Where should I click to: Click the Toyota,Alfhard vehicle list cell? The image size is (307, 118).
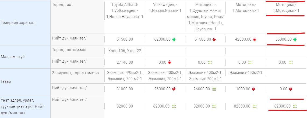tap(125, 10)
